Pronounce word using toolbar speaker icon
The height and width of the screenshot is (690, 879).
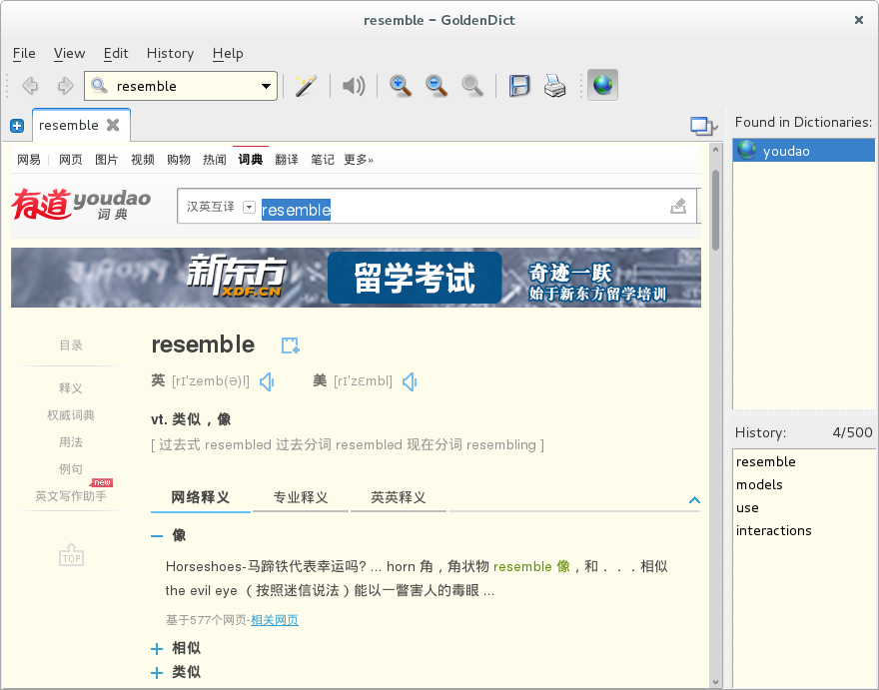pos(354,86)
